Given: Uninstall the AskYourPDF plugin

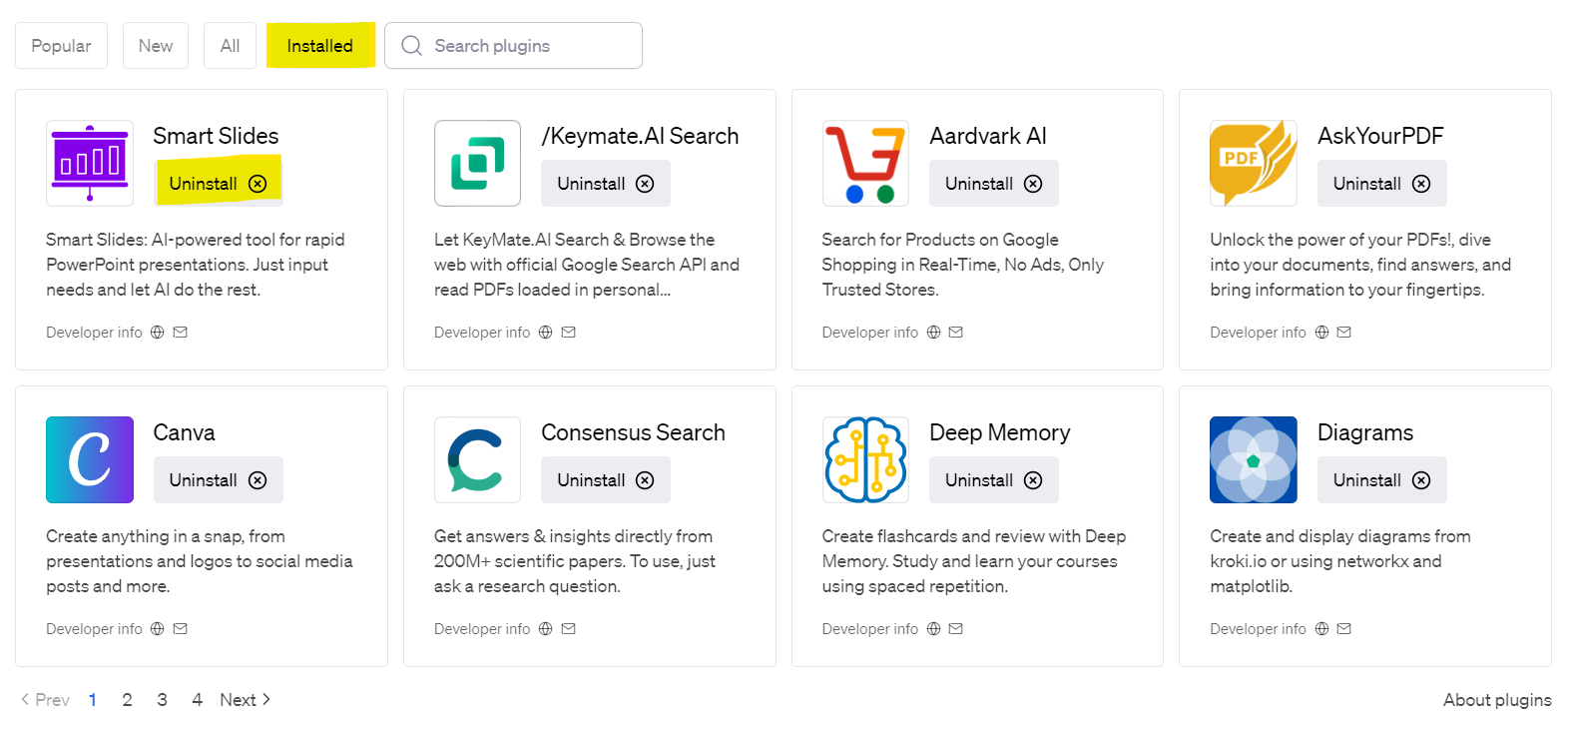Looking at the screenshot, I should tap(1382, 184).
